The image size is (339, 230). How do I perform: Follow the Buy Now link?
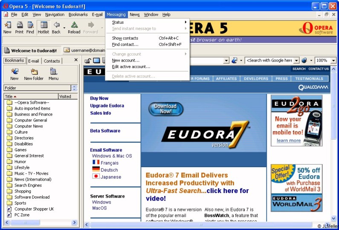pos(99,98)
